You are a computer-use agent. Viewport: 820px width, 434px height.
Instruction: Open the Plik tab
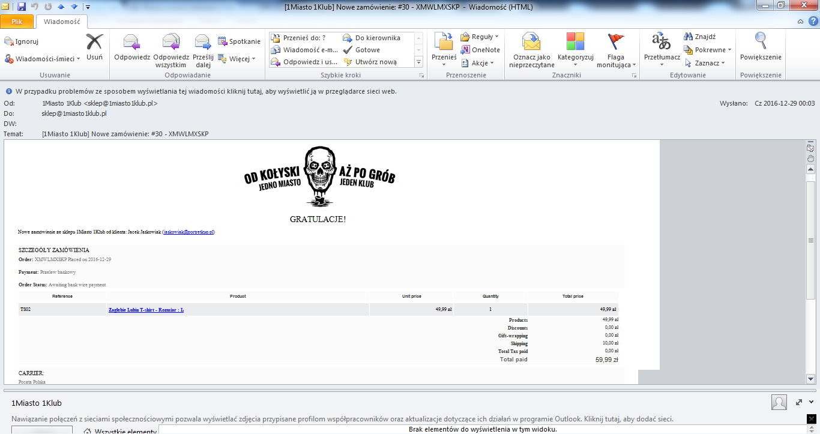click(17, 22)
